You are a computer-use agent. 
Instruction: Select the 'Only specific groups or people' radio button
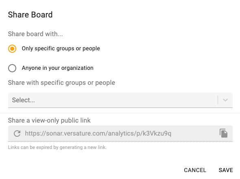12,49
